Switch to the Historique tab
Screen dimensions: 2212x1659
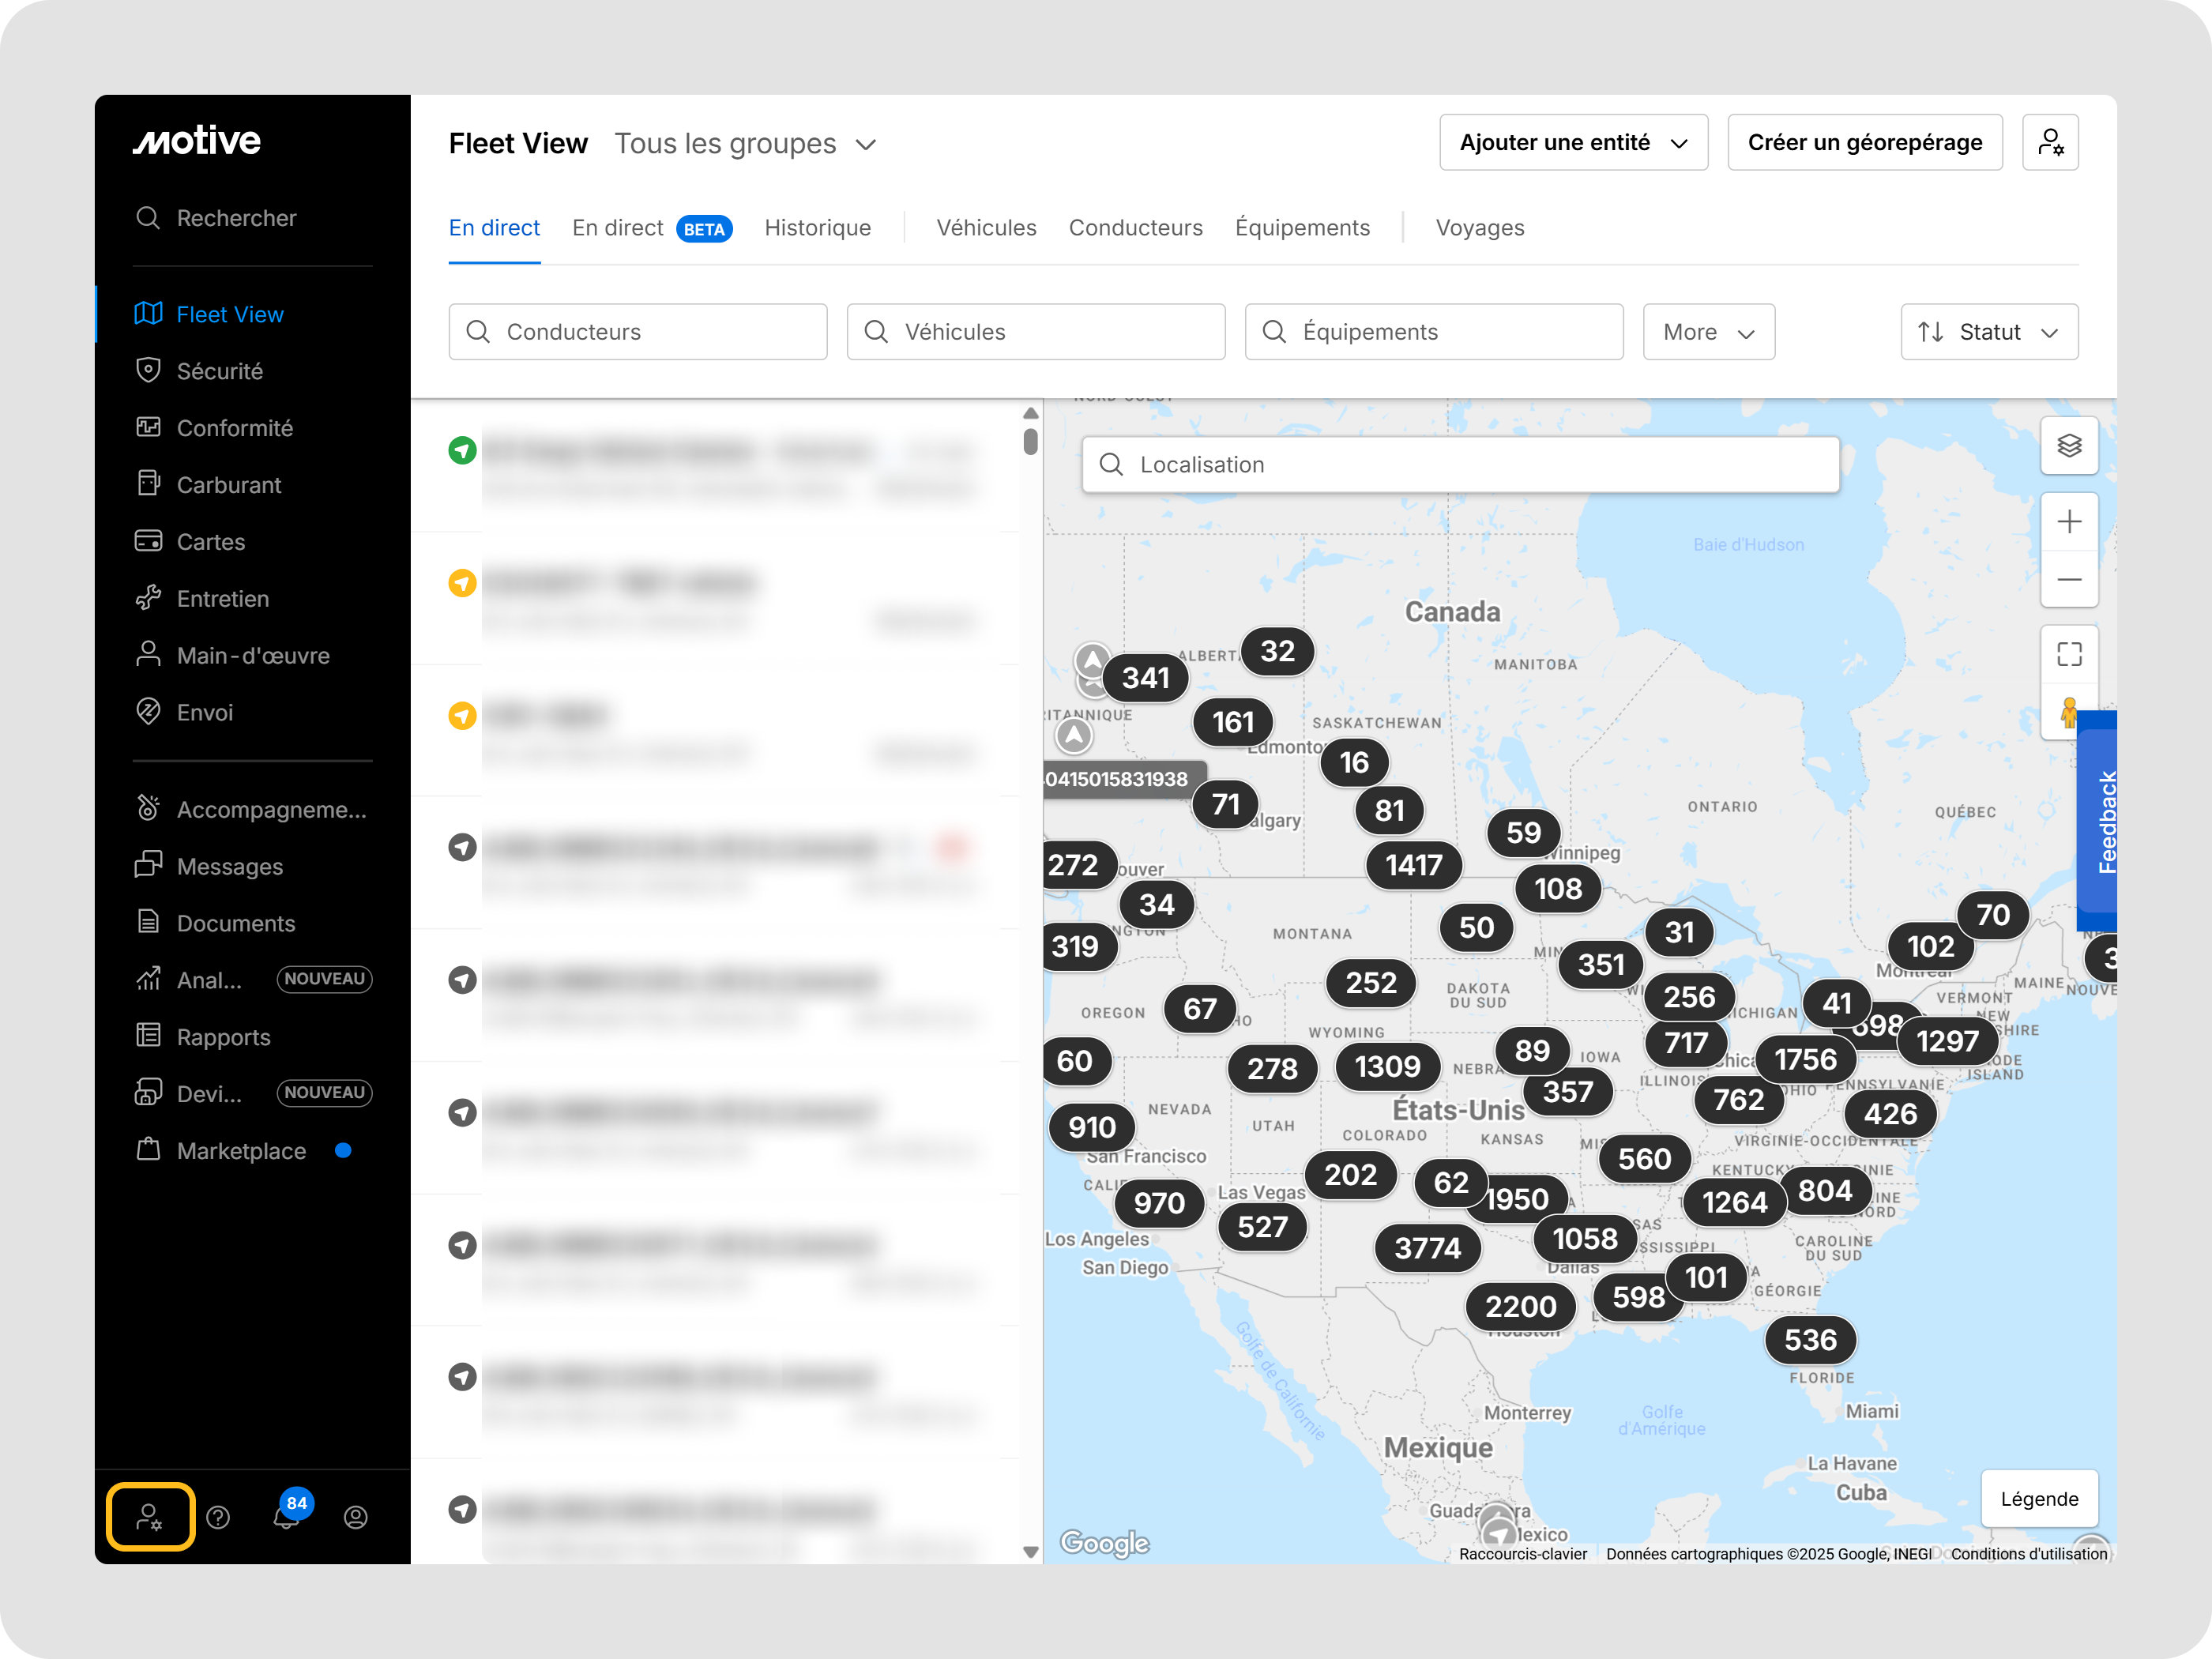click(817, 228)
